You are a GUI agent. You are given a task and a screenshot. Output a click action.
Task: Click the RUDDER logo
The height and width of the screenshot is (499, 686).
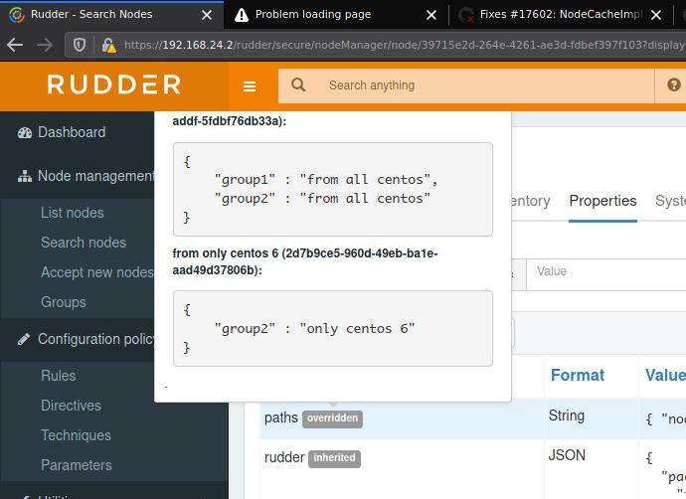[x=113, y=84]
